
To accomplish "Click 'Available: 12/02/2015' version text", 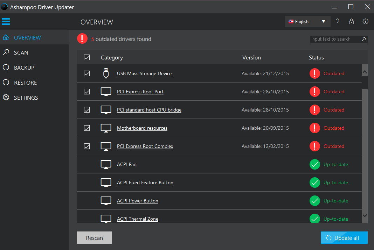I will [x=265, y=146].
